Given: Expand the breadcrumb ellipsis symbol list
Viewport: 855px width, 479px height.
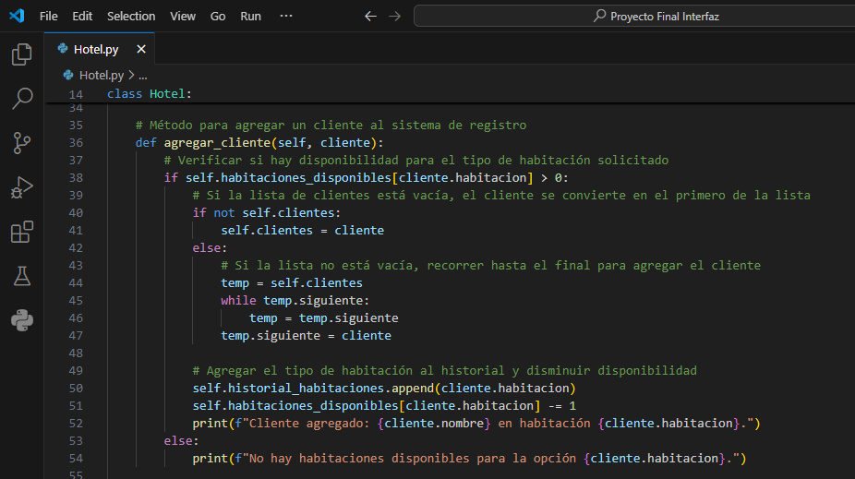Looking at the screenshot, I should point(143,75).
